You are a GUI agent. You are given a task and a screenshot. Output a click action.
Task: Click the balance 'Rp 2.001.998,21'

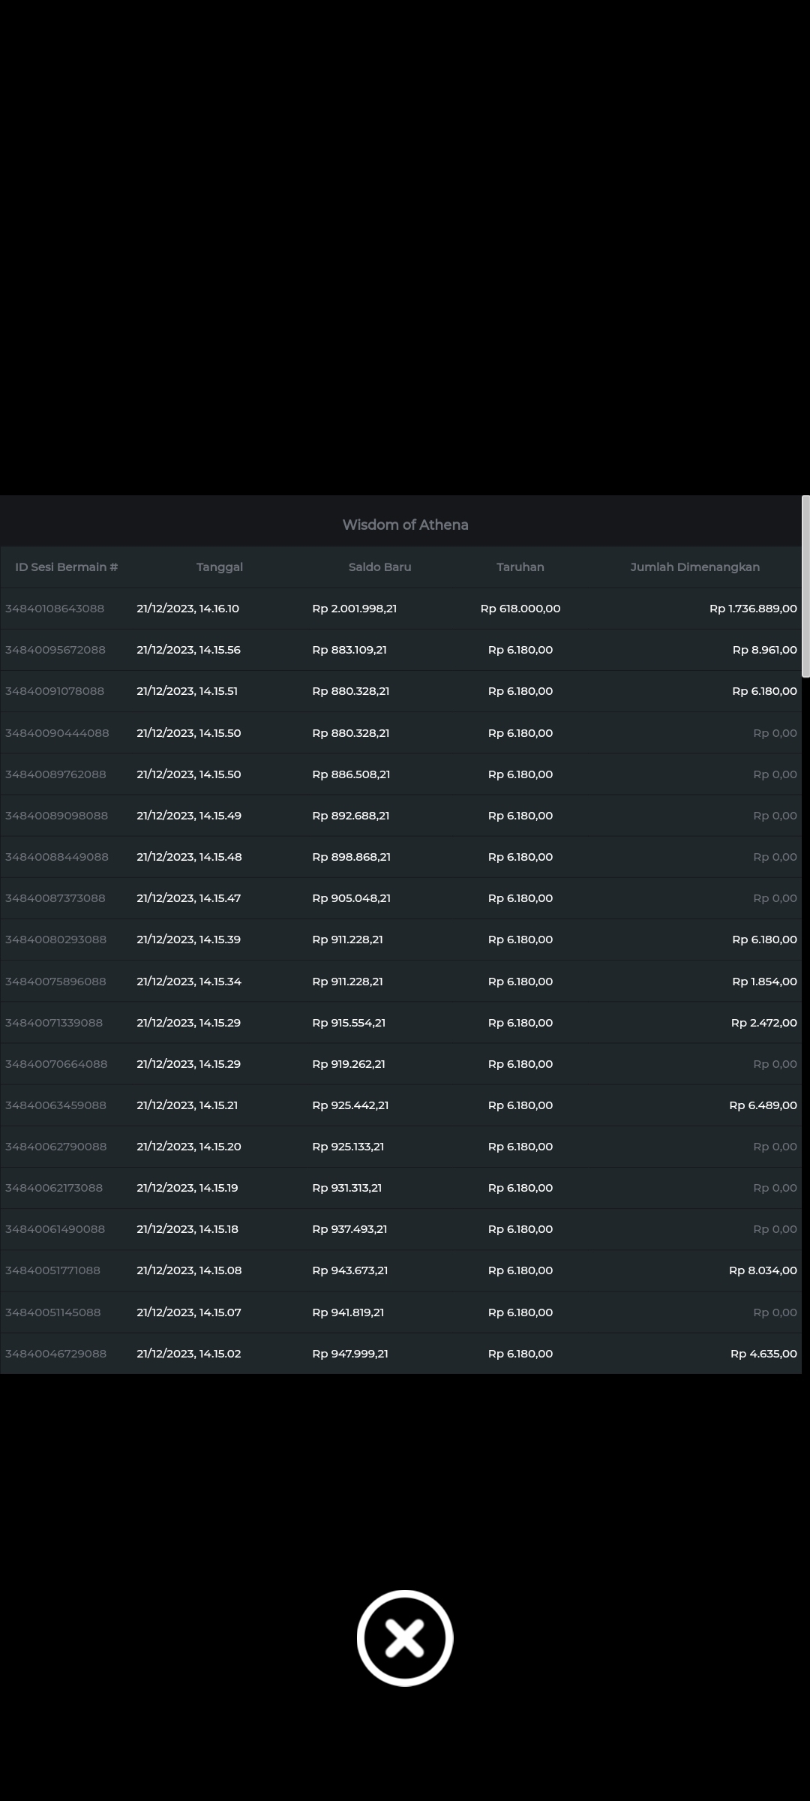coord(355,609)
